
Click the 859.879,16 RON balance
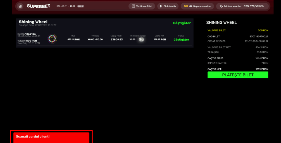pos(254,6)
